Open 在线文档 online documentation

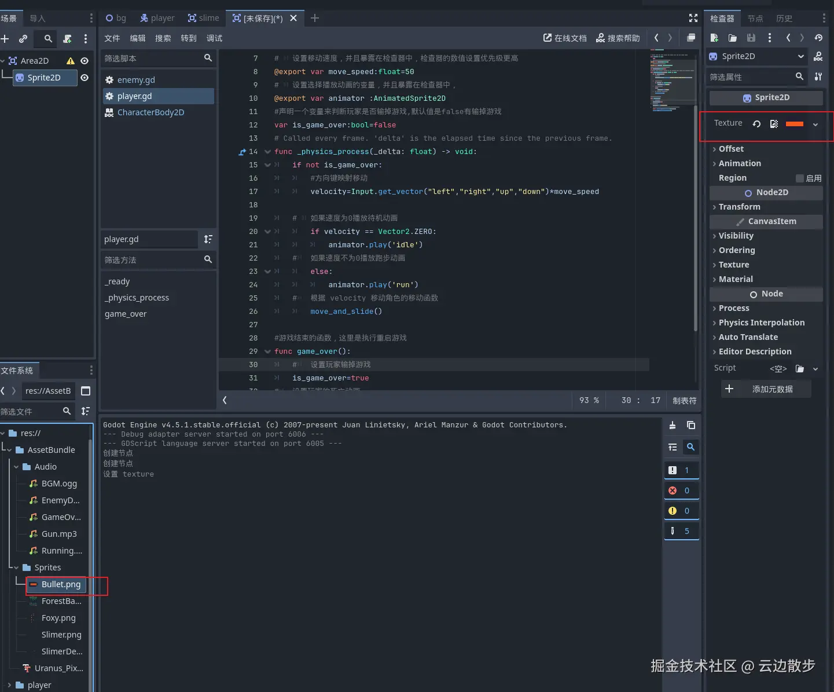[x=565, y=38]
